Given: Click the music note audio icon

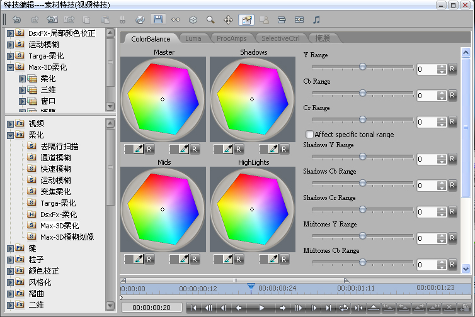Looking at the screenshot, I should point(316,20).
